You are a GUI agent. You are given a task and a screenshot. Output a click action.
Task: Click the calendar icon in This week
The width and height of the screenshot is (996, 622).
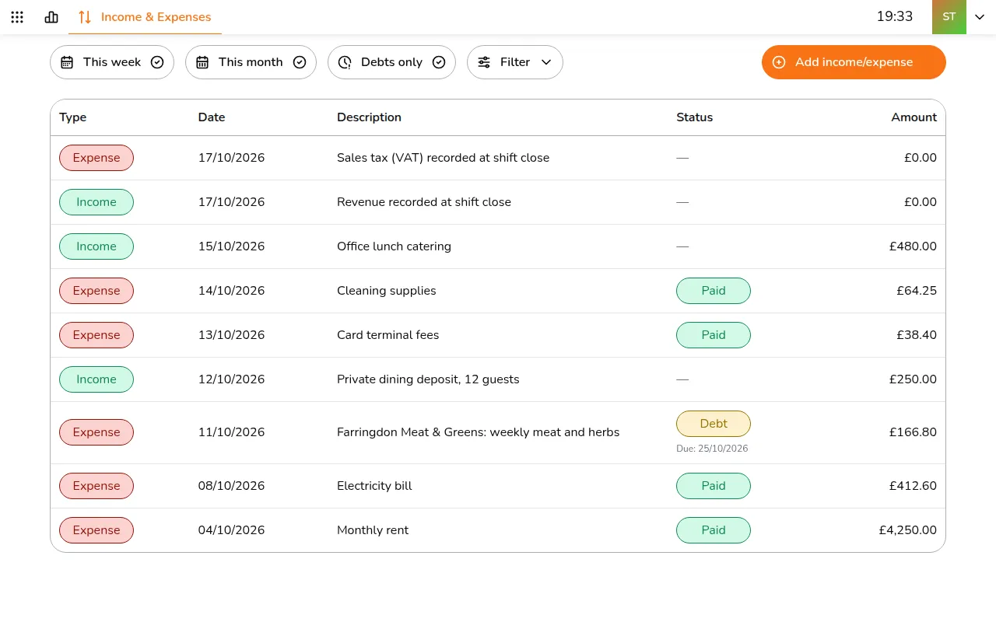[67, 62]
